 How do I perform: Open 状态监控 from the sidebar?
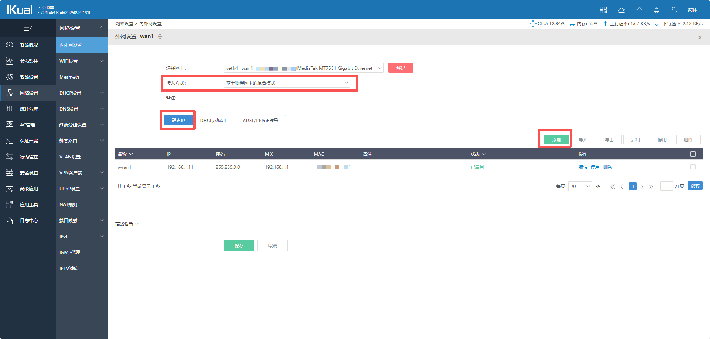[x=29, y=61]
